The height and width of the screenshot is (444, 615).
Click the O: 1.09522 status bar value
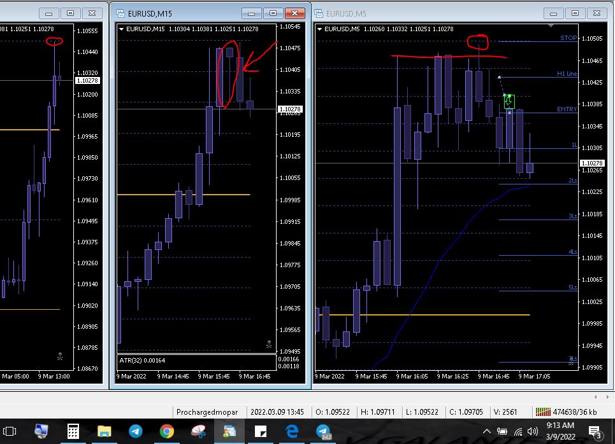pos(333,412)
